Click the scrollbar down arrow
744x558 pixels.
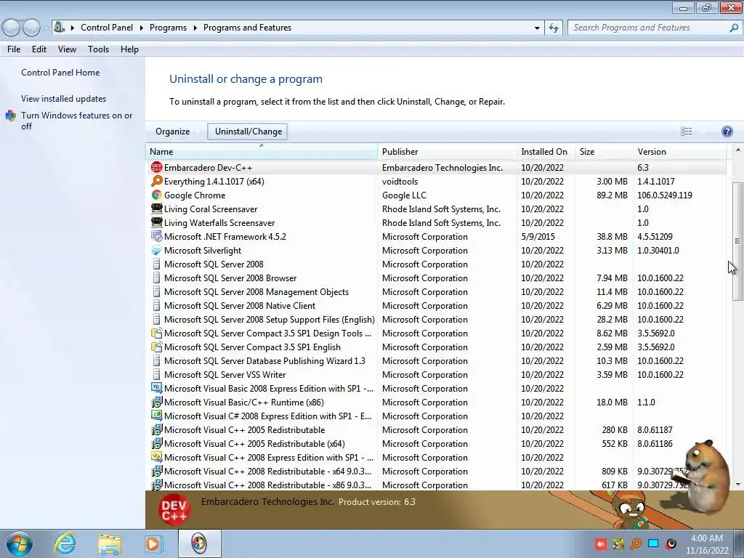pyautogui.click(x=737, y=485)
